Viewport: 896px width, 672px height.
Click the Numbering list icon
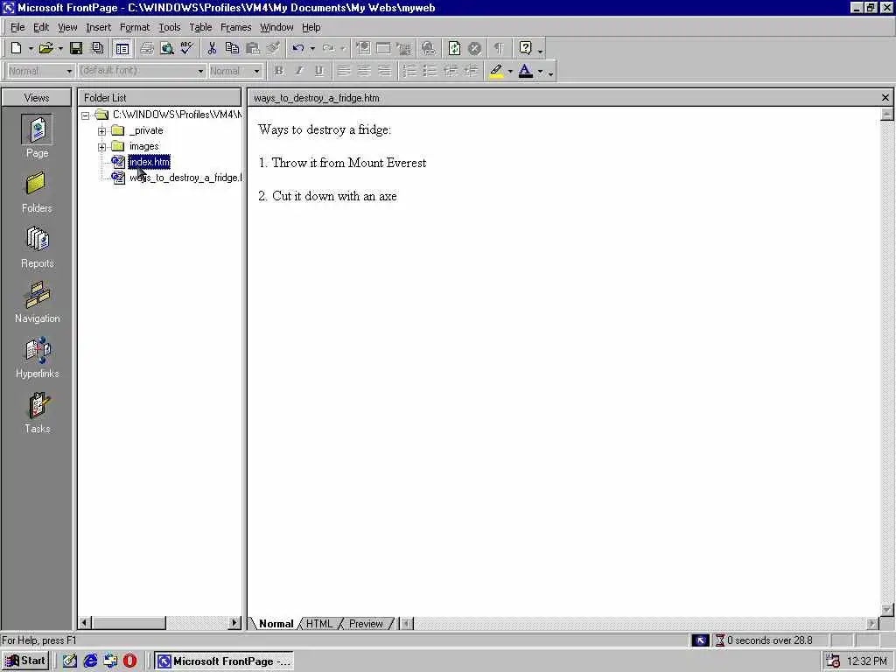coord(409,71)
